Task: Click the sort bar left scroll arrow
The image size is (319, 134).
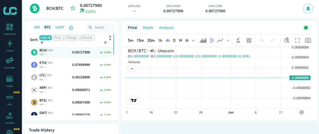Action: click(x=42, y=43)
